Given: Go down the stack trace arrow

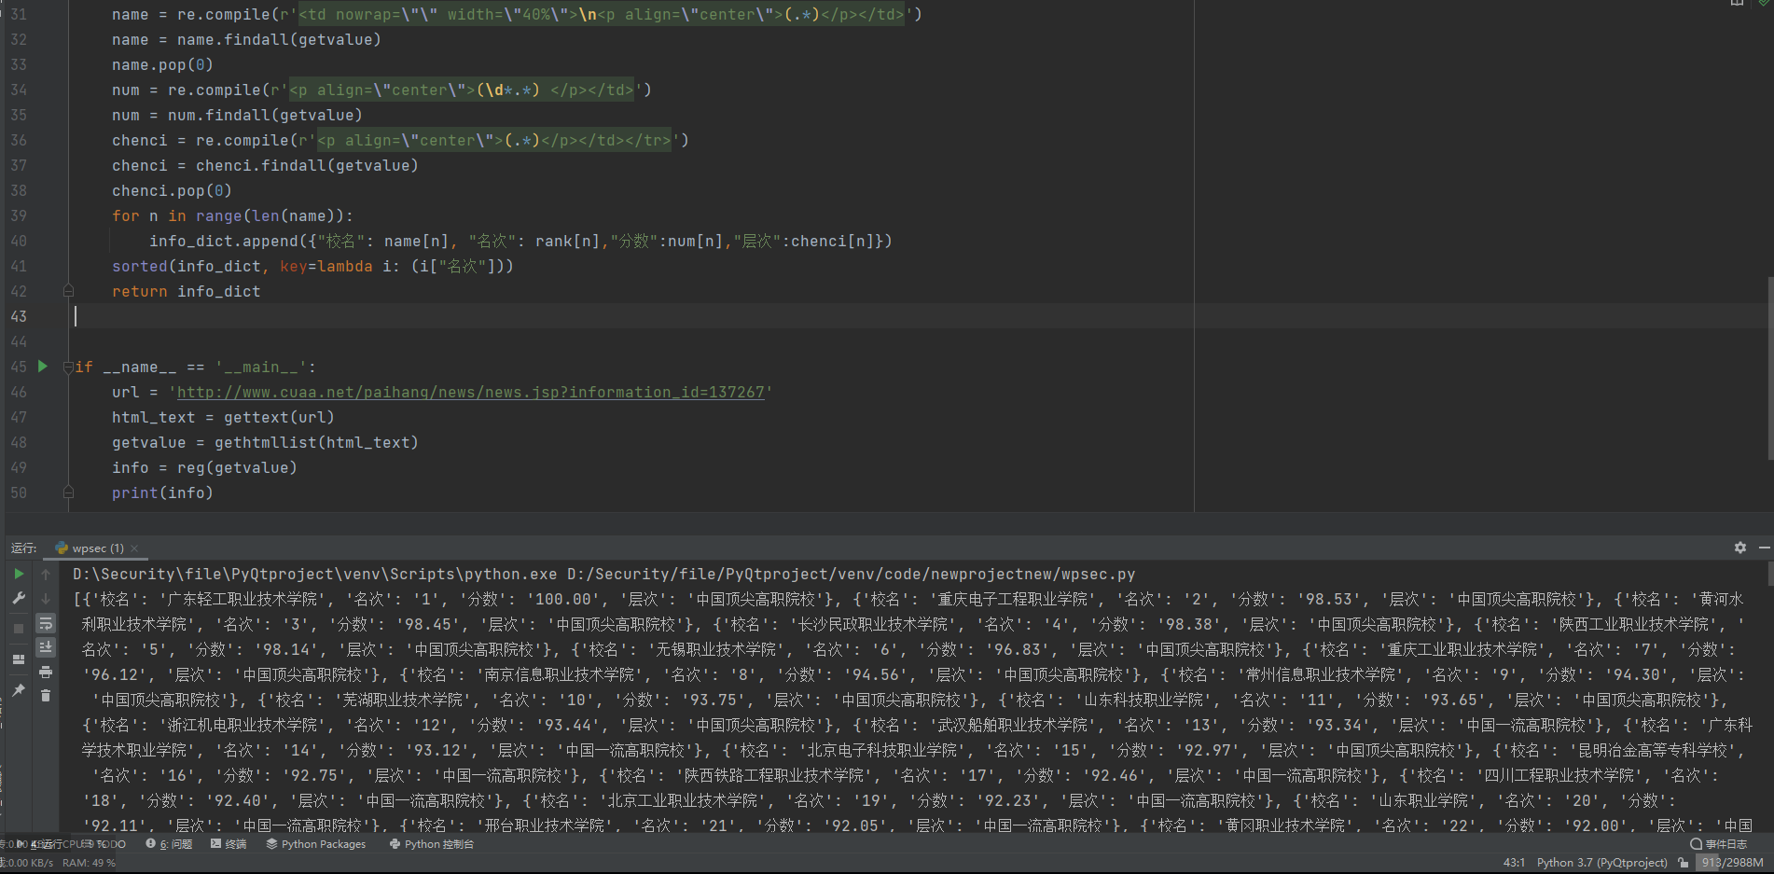Looking at the screenshot, I should (46, 598).
